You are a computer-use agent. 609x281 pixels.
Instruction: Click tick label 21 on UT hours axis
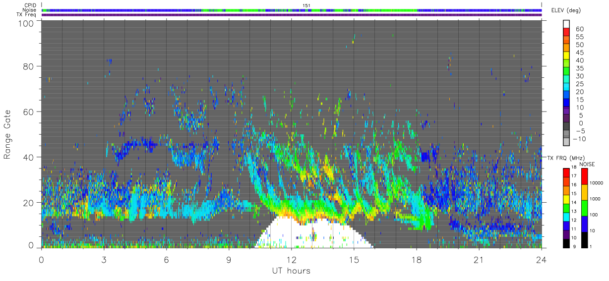pos(479,260)
